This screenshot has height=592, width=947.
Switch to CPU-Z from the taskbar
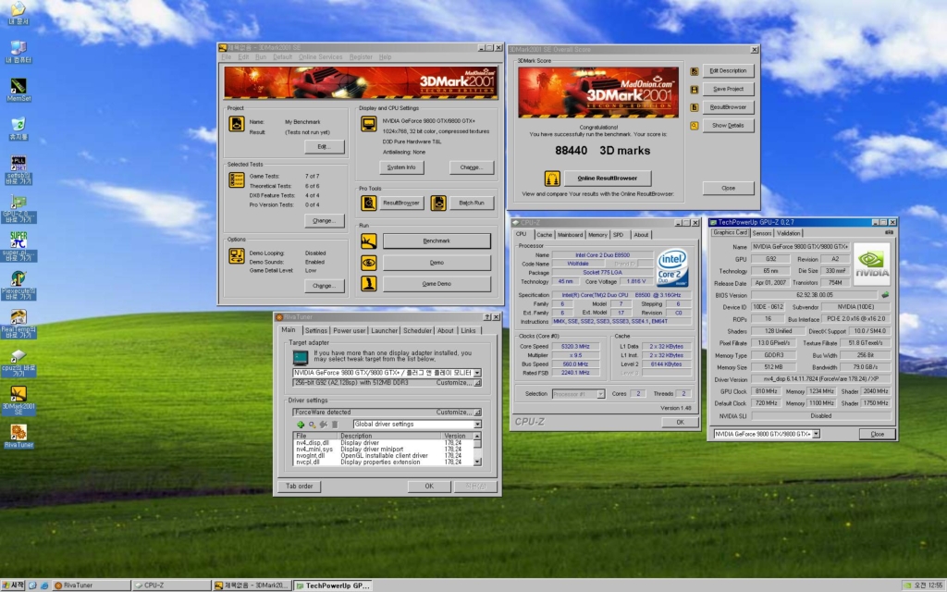[x=171, y=586]
